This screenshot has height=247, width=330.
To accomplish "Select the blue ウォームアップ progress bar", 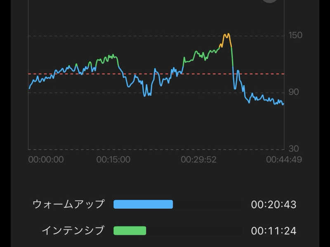I will click(x=143, y=204).
